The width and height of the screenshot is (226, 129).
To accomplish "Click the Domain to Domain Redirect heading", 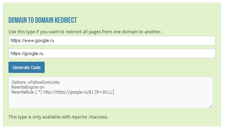I will click(43, 20).
